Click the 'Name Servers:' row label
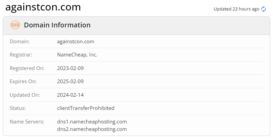The width and height of the screenshot is (273, 139). tap(27, 121)
